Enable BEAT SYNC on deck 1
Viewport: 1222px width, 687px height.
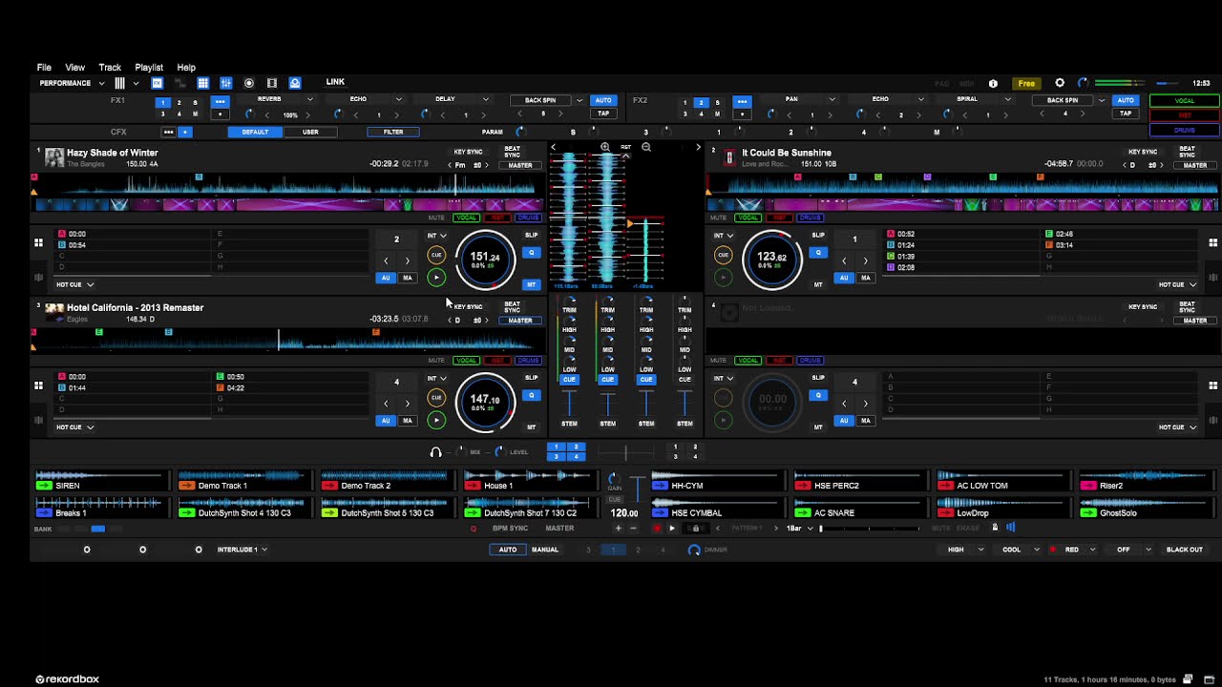(x=513, y=152)
